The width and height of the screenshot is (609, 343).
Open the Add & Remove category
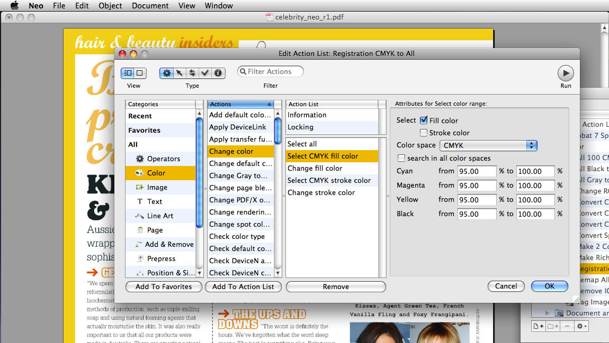[160, 244]
